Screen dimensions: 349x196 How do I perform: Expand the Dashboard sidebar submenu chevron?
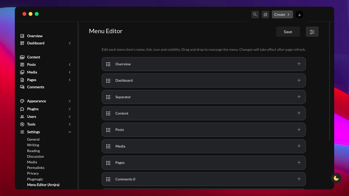tap(70, 43)
